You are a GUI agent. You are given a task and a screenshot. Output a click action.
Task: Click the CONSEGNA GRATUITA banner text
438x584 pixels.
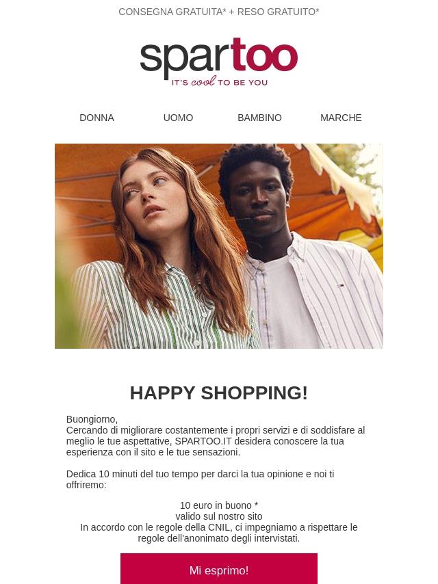(172, 12)
